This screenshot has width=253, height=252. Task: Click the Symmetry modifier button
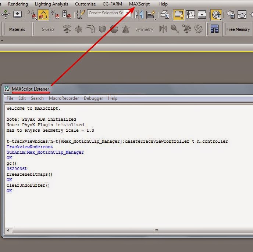tap(144, 29)
